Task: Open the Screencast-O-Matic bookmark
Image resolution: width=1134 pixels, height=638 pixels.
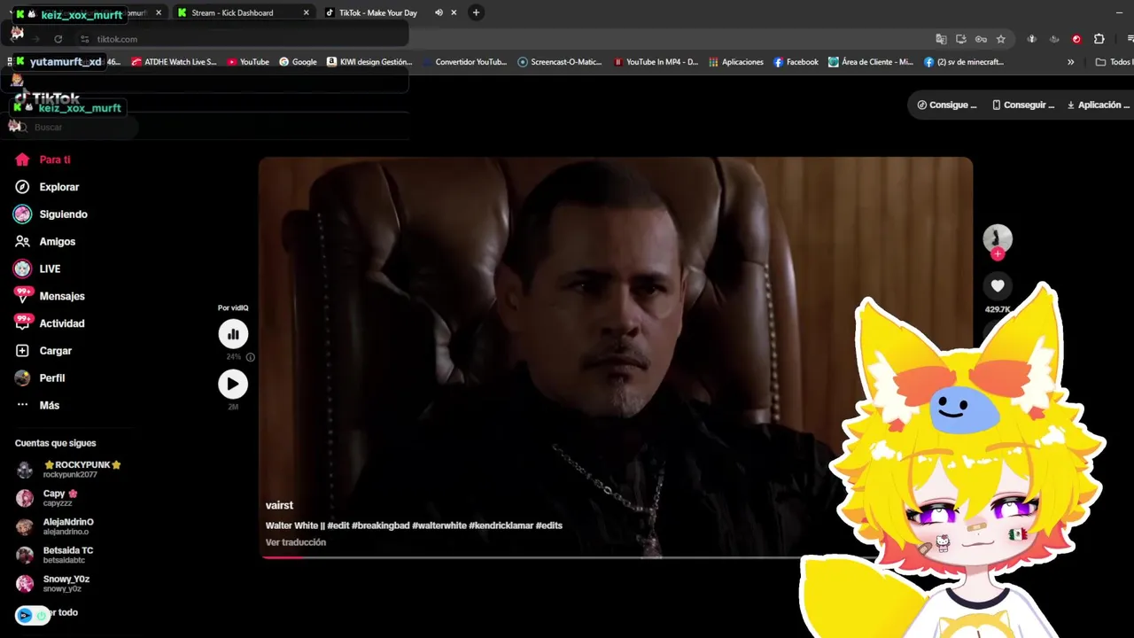Action: [560, 62]
